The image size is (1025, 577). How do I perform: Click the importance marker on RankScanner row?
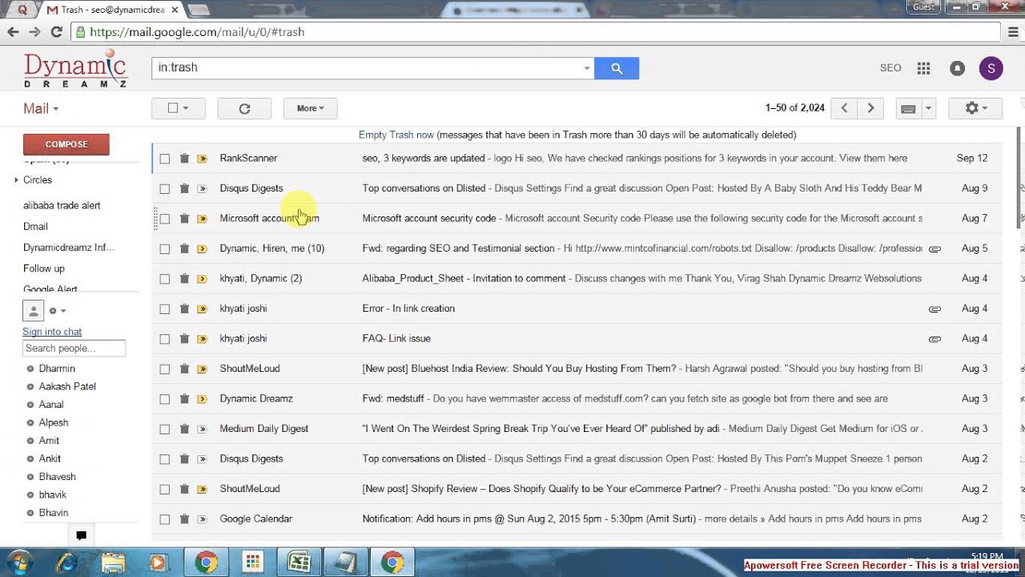coord(202,159)
